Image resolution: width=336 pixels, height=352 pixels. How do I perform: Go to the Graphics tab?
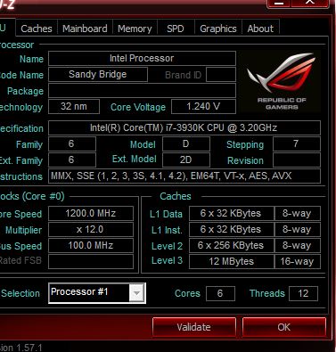click(218, 29)
